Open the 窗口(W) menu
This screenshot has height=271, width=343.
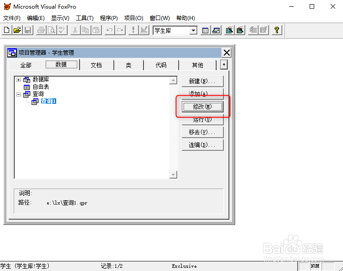(x=160, y=18)
